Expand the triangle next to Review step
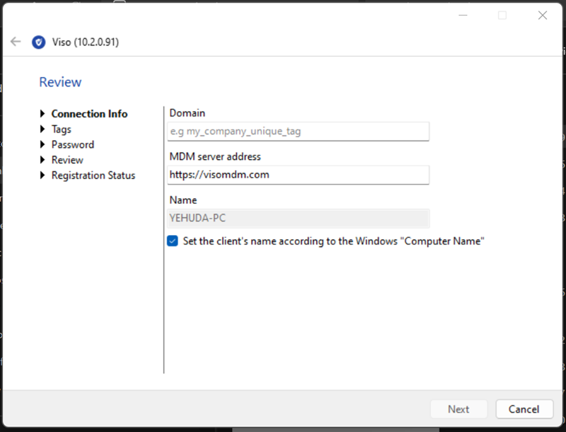Screen dimensions: 566x432 tap(43, 161)
